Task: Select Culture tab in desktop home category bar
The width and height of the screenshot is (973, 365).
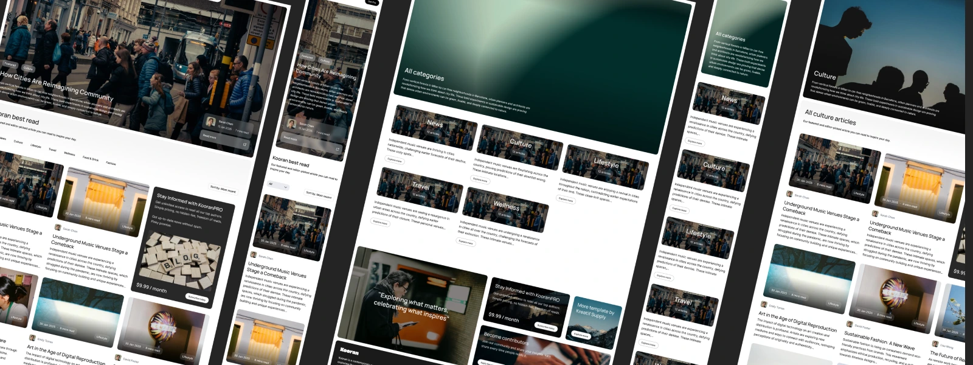Action: tap(18, 142)
